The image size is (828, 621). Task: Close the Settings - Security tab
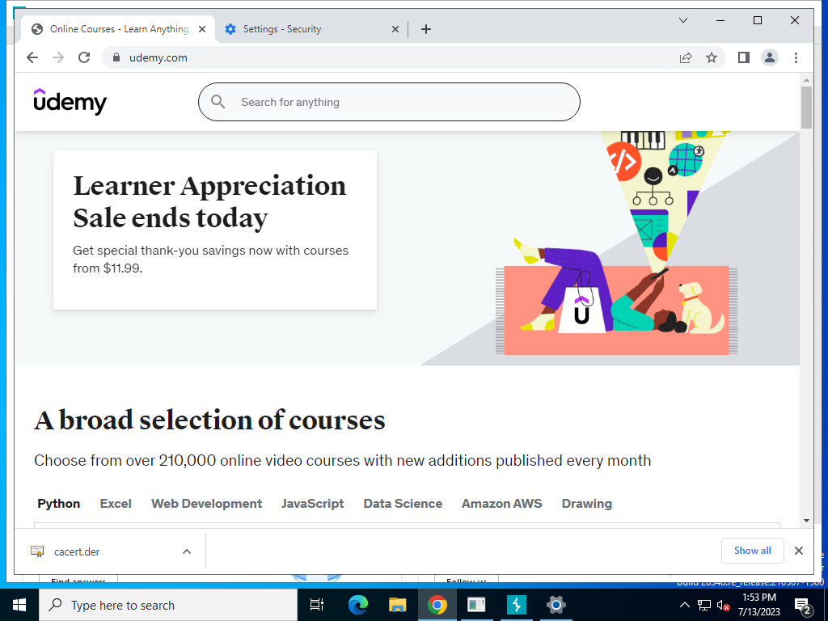click(395, 29)
